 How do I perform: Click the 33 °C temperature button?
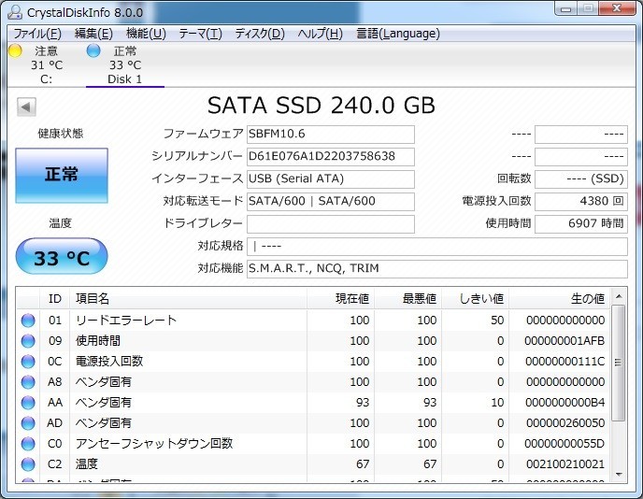click(62, 256)
